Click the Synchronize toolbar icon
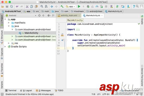Viewport: 144px width, 96px height. coord(12,7)
